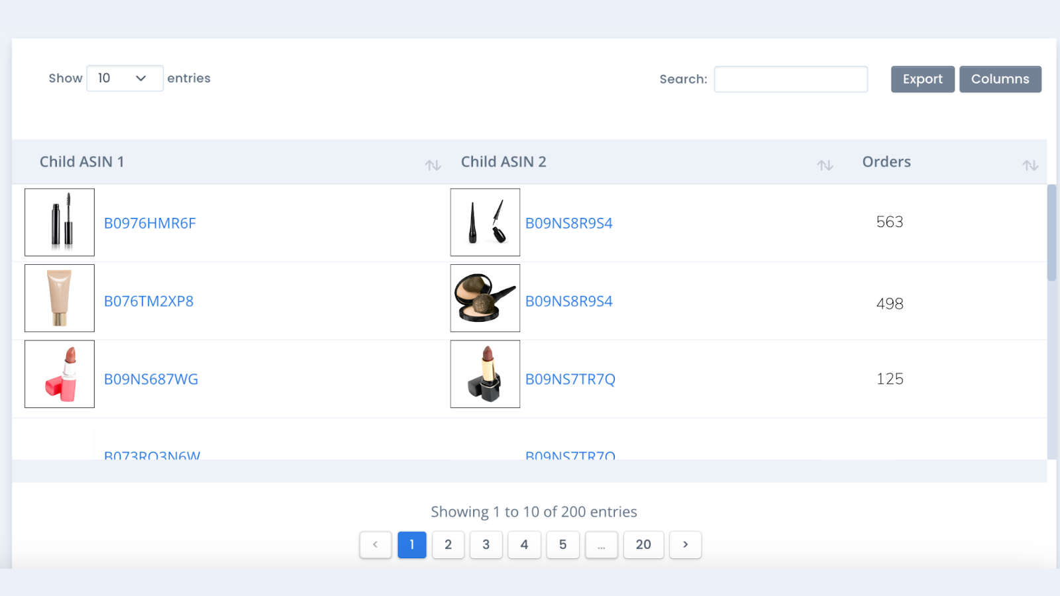Go to page 5
Screen dimensions: 1060x596
coord(563,544)
